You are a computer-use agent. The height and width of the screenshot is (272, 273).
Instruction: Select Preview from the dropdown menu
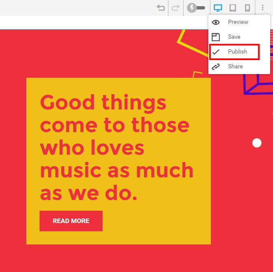coord(238,22)
